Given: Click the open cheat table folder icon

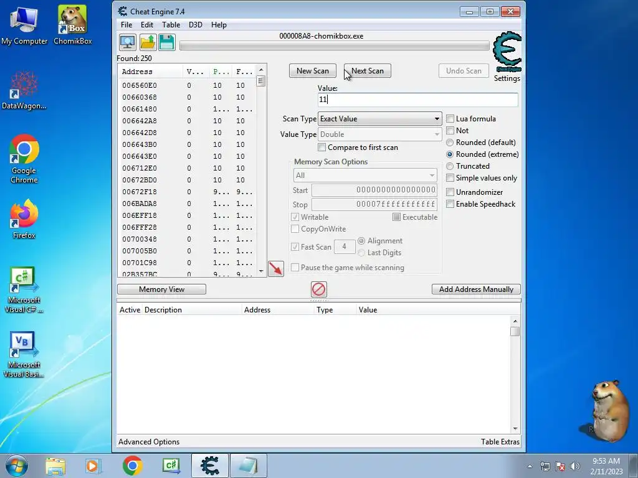Looking at the screenshot, I should (148, 42).
